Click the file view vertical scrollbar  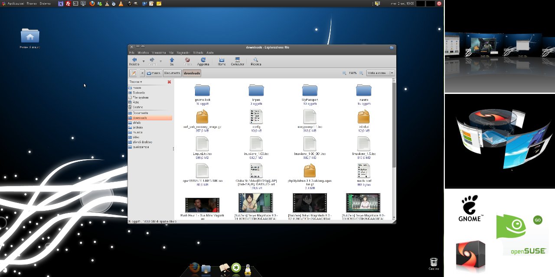[x=394, y=125]
